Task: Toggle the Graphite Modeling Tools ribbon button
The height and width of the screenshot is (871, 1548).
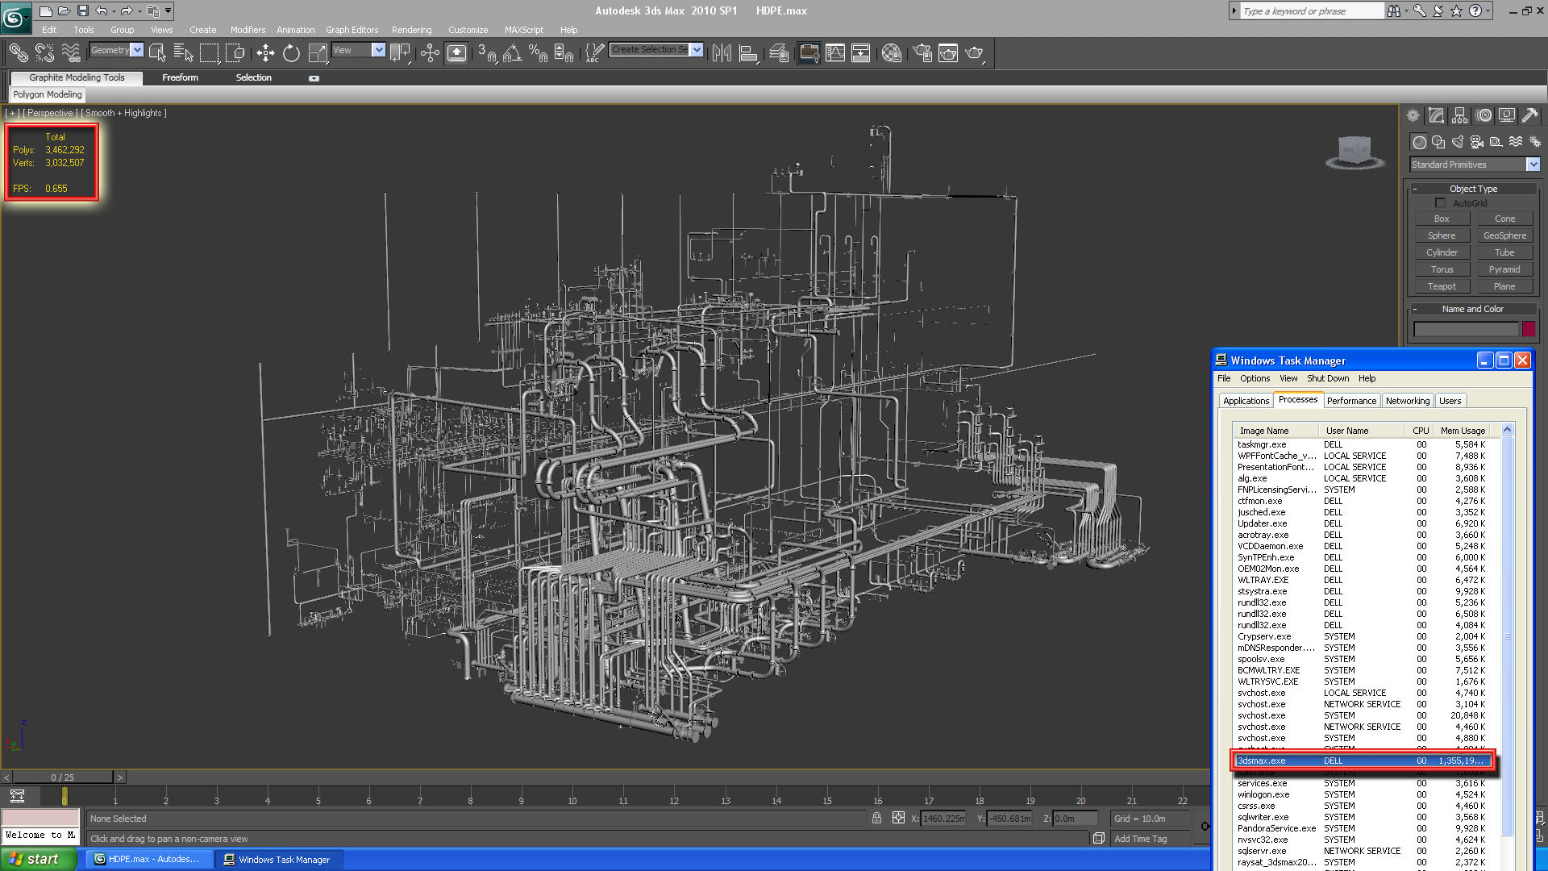Action: coord(809,53)
